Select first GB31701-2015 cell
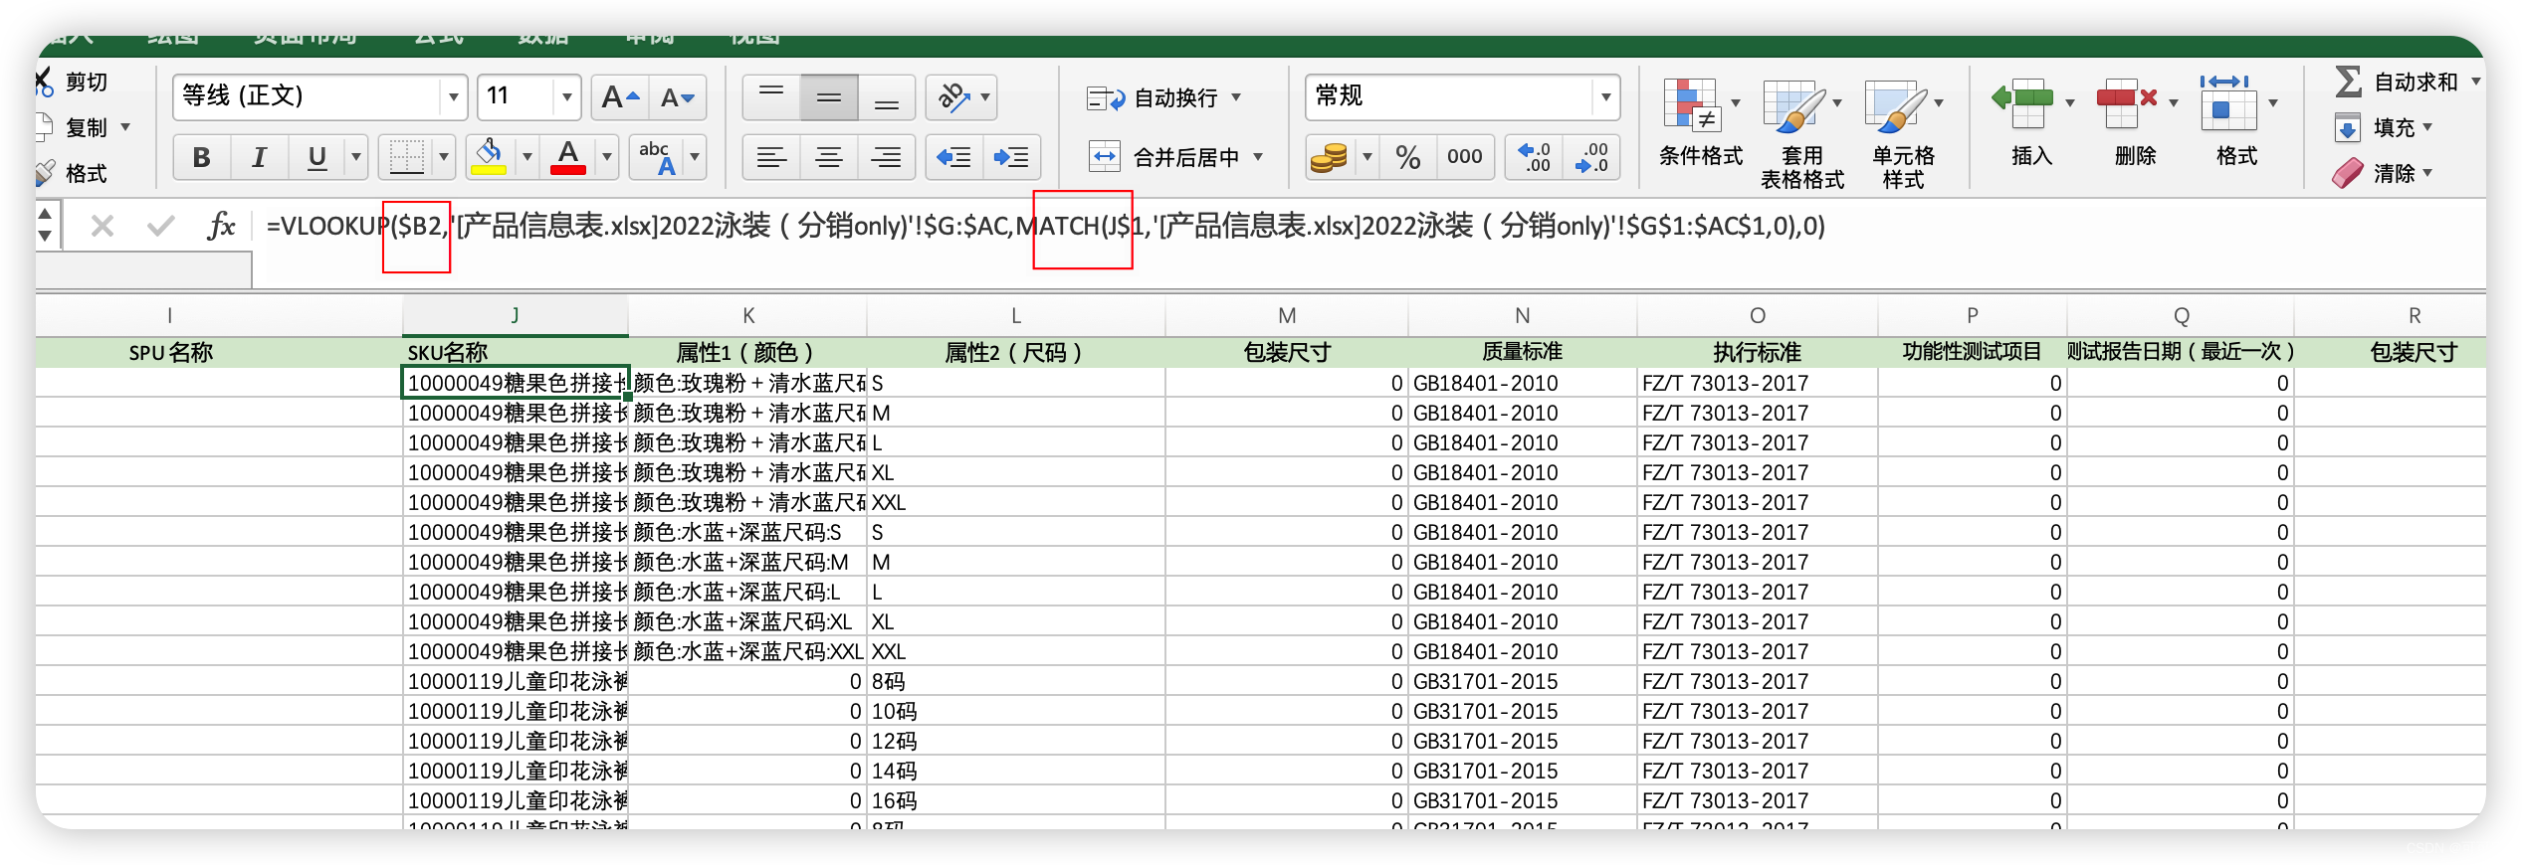Viewport: 2522px width, 865px height. pos(1522,681)
